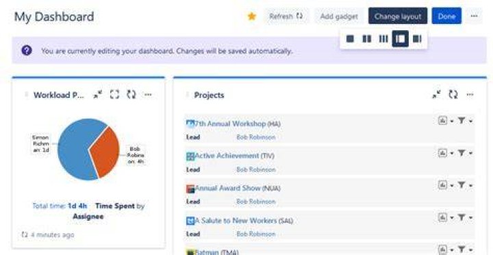493x255 pixels.
Task: Open filter dropdown for Salute to New Workers
Action: [x=465, y=217]
